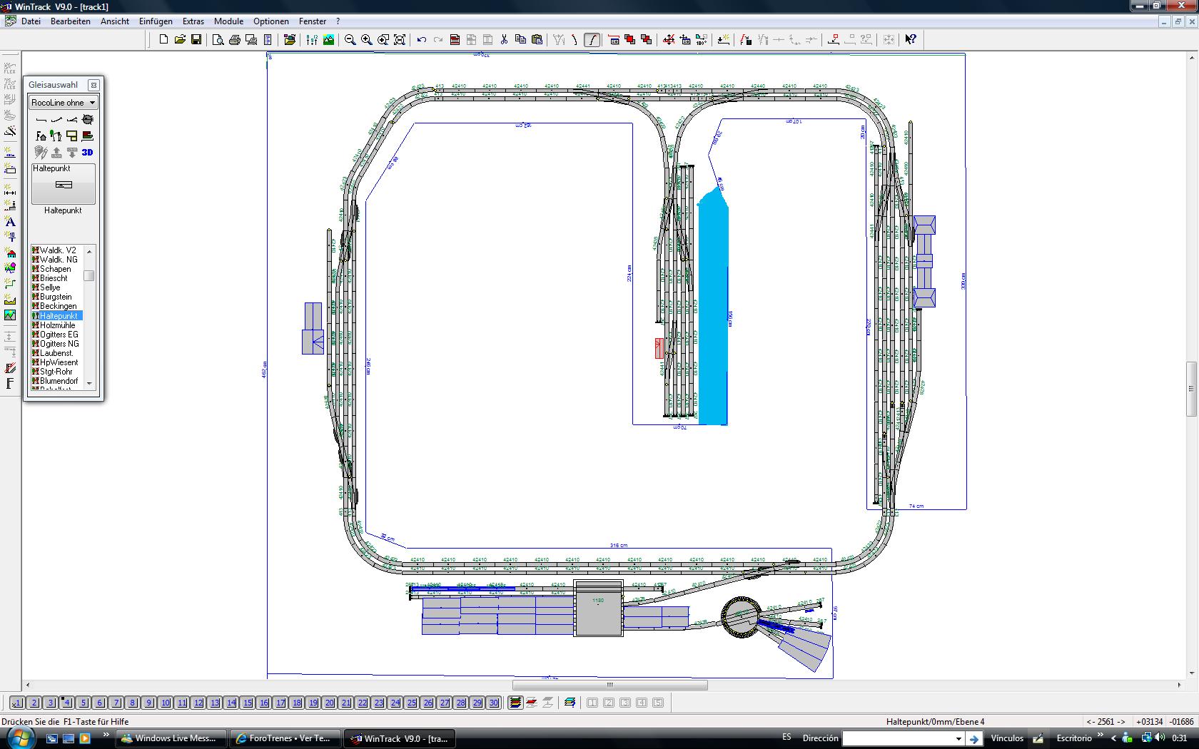Open the Einfügen menu

coord(156,21)
